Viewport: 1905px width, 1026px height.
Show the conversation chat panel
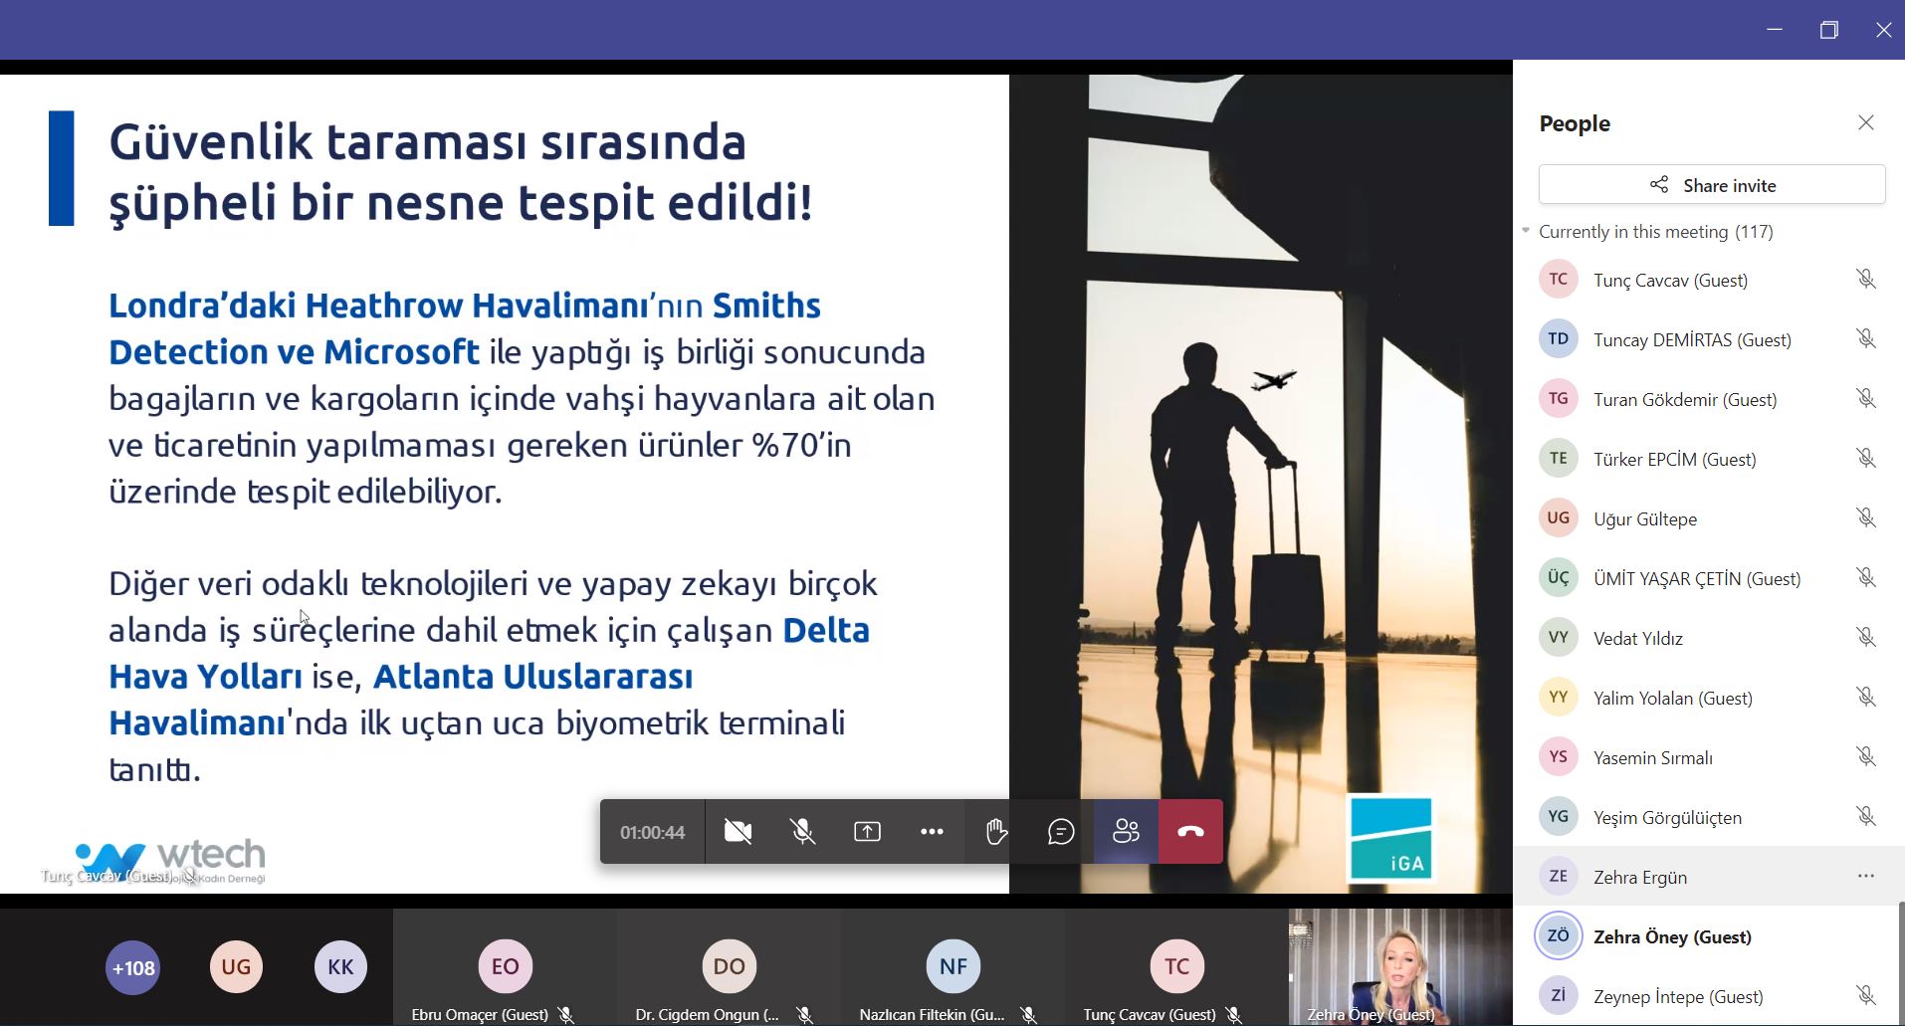(x=1061, y=832)
